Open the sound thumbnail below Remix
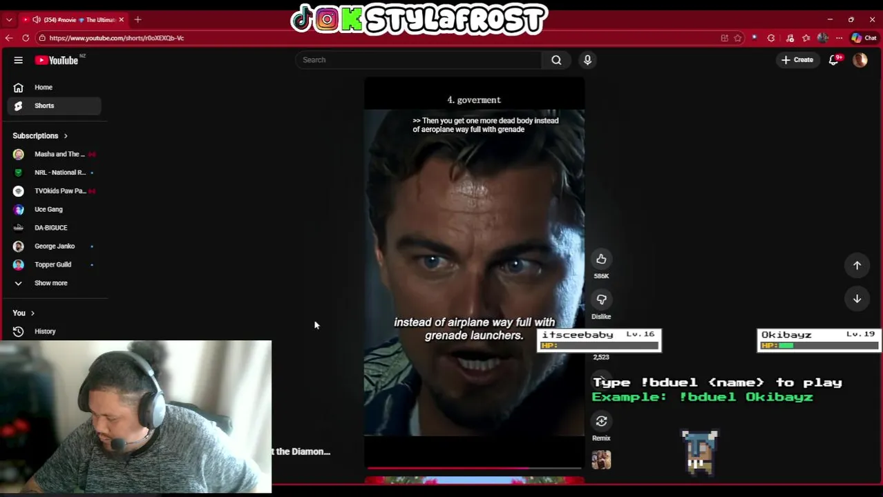883x497 pixels. [601, 460]
